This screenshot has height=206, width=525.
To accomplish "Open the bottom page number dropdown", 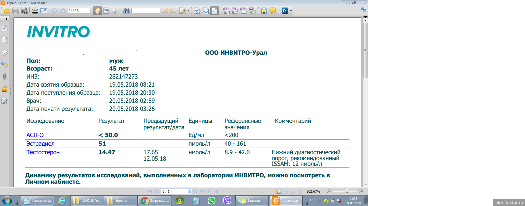I will point(190,192).
